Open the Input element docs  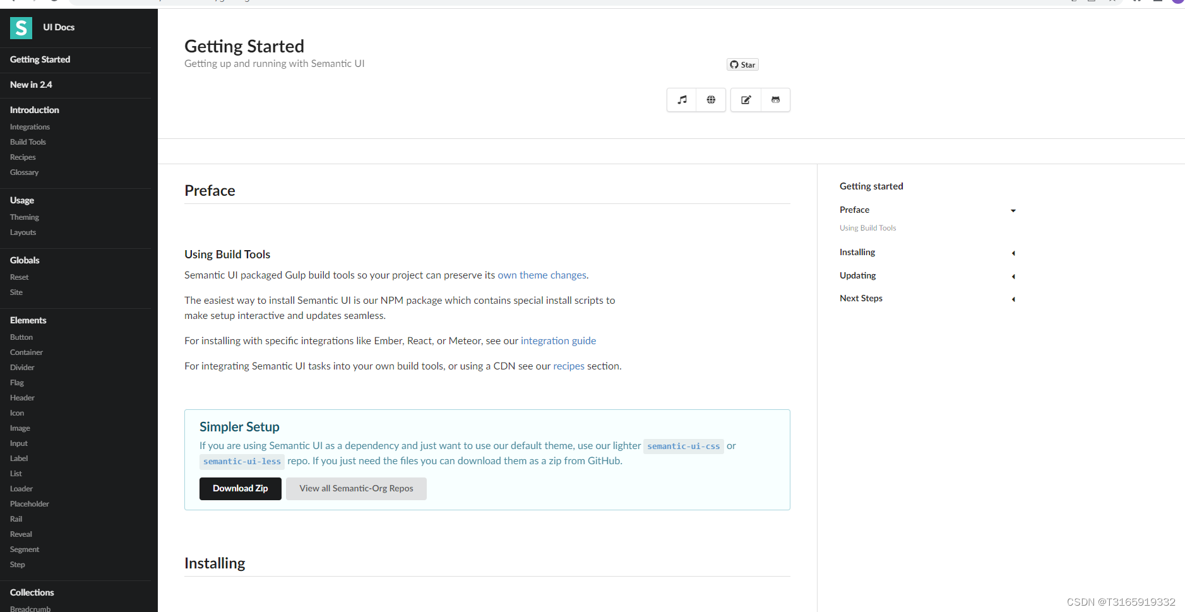(x=19, y=443)
